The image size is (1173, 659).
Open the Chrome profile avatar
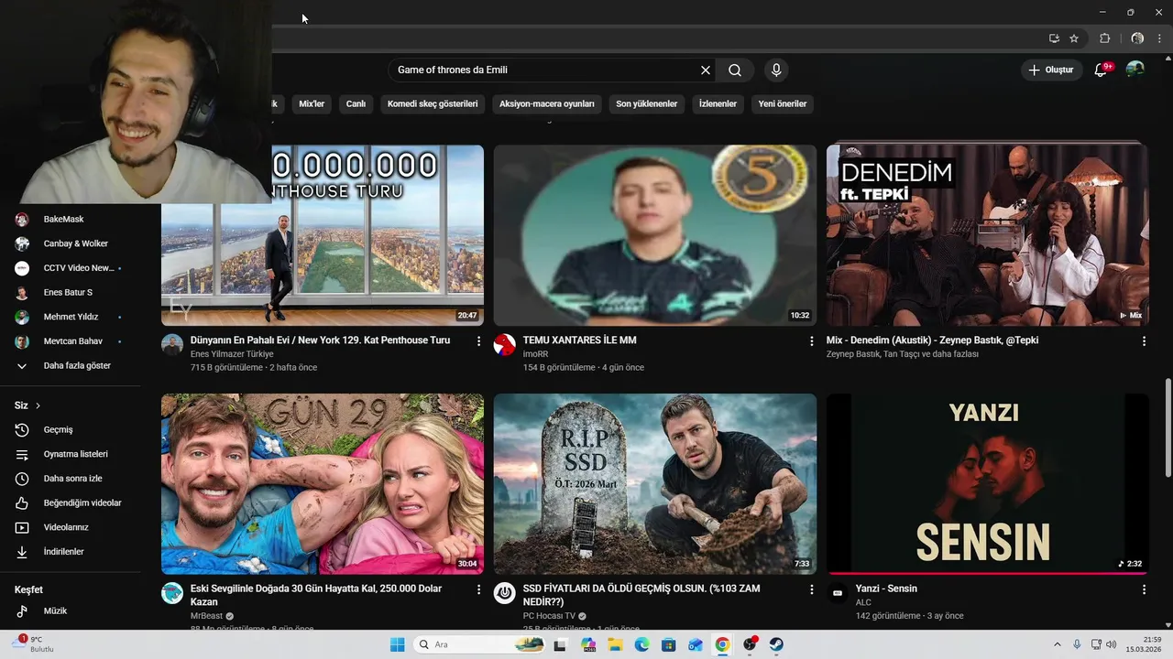tap(1137, 38)
